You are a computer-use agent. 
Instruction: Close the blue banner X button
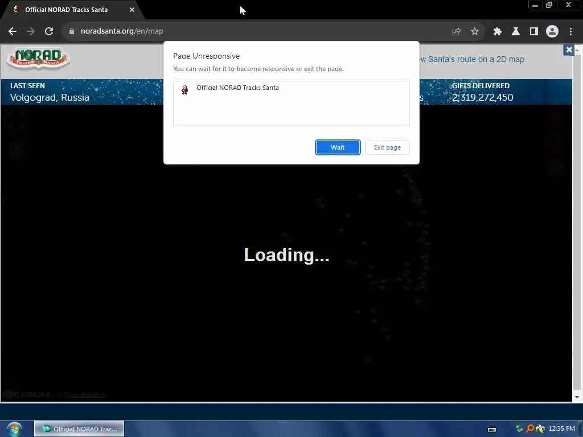[x=569, y=50]
